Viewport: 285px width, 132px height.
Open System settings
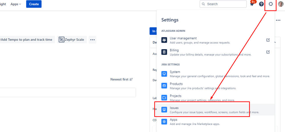215,74
